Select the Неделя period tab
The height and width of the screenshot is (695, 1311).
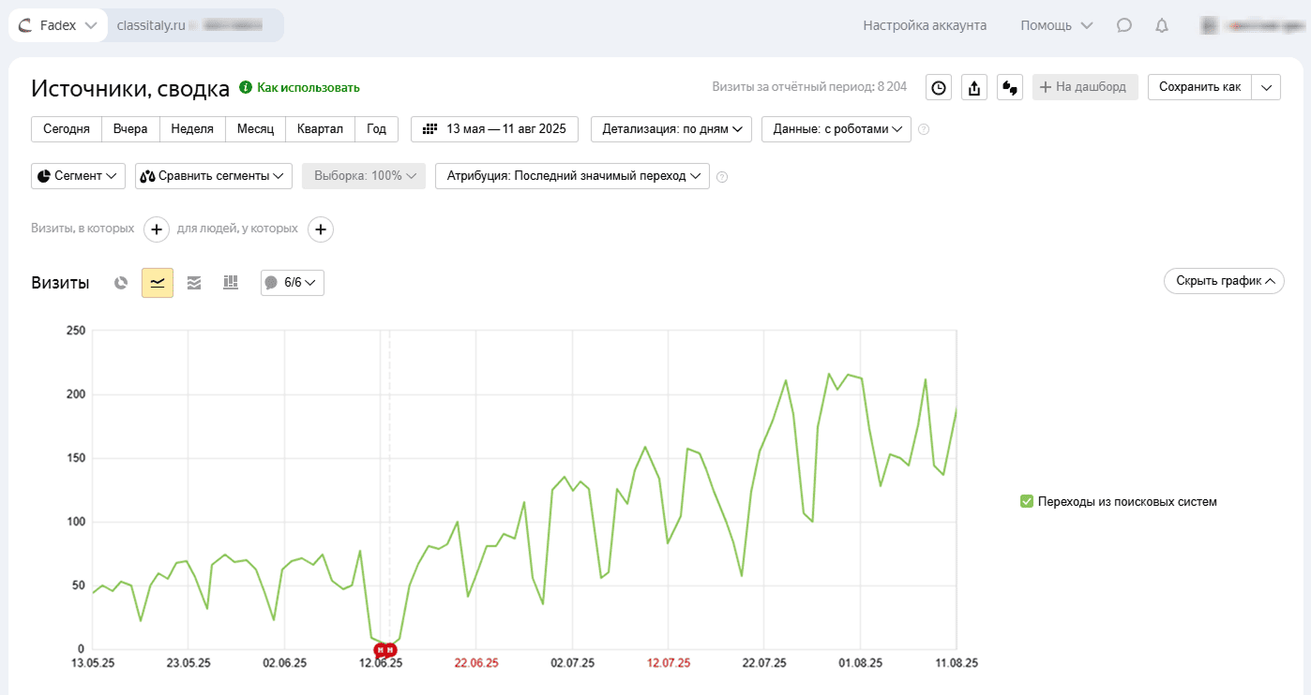click(x=192, y=129)
